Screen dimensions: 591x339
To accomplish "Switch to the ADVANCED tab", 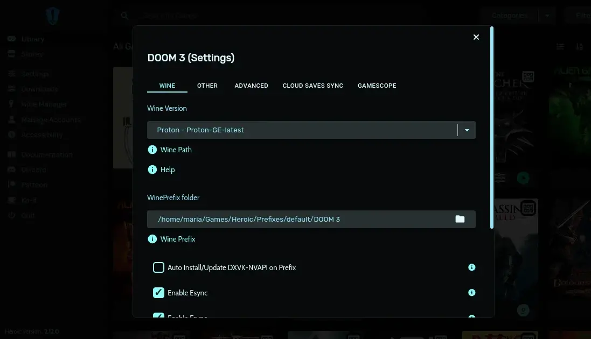I will click(x=252, y=86).
